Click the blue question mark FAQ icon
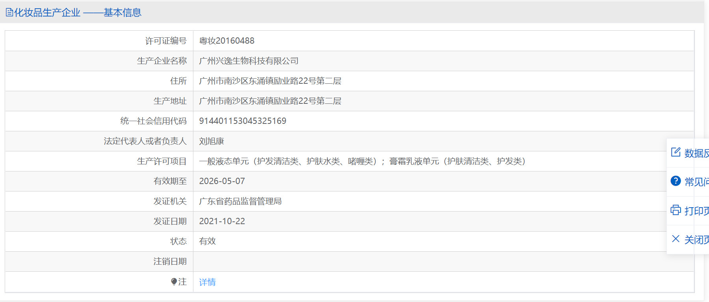 676,181
